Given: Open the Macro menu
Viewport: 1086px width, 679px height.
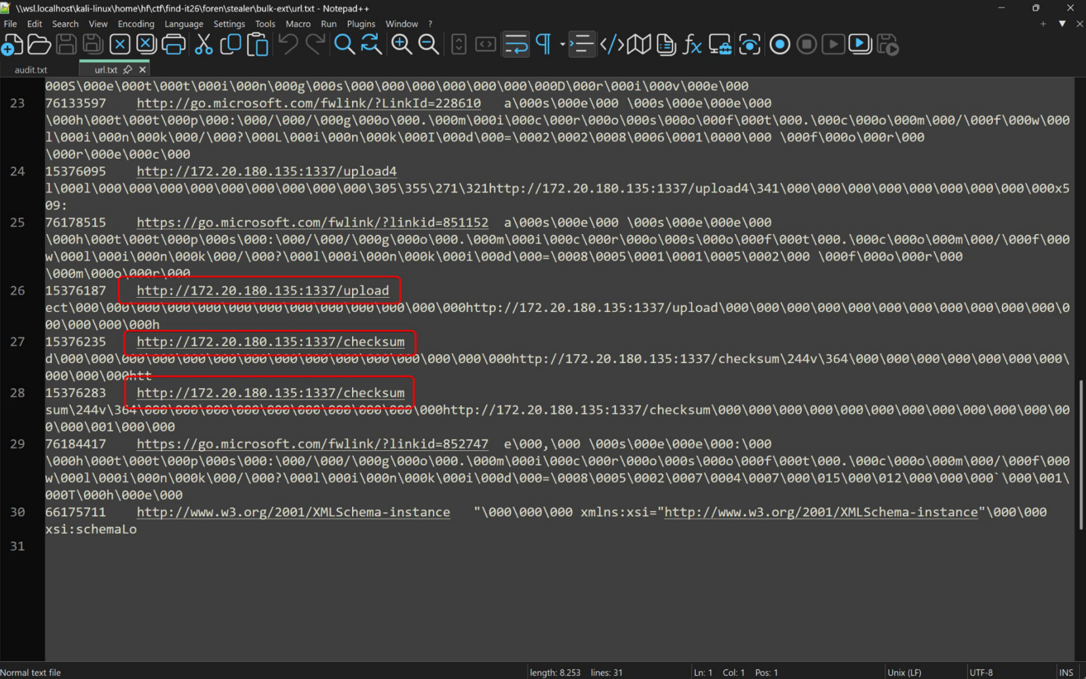Looking at the screenshot, I should click(298, 24).
